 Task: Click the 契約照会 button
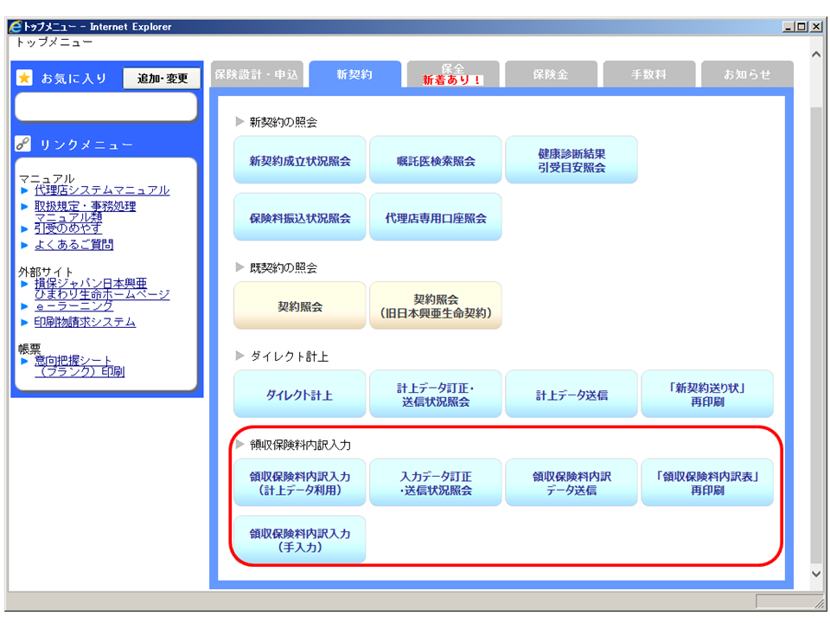point(300,306)
